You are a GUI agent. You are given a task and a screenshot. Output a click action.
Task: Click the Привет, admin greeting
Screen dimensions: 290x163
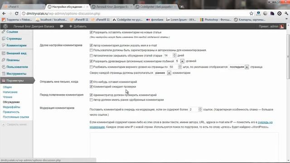click(268, 26)
